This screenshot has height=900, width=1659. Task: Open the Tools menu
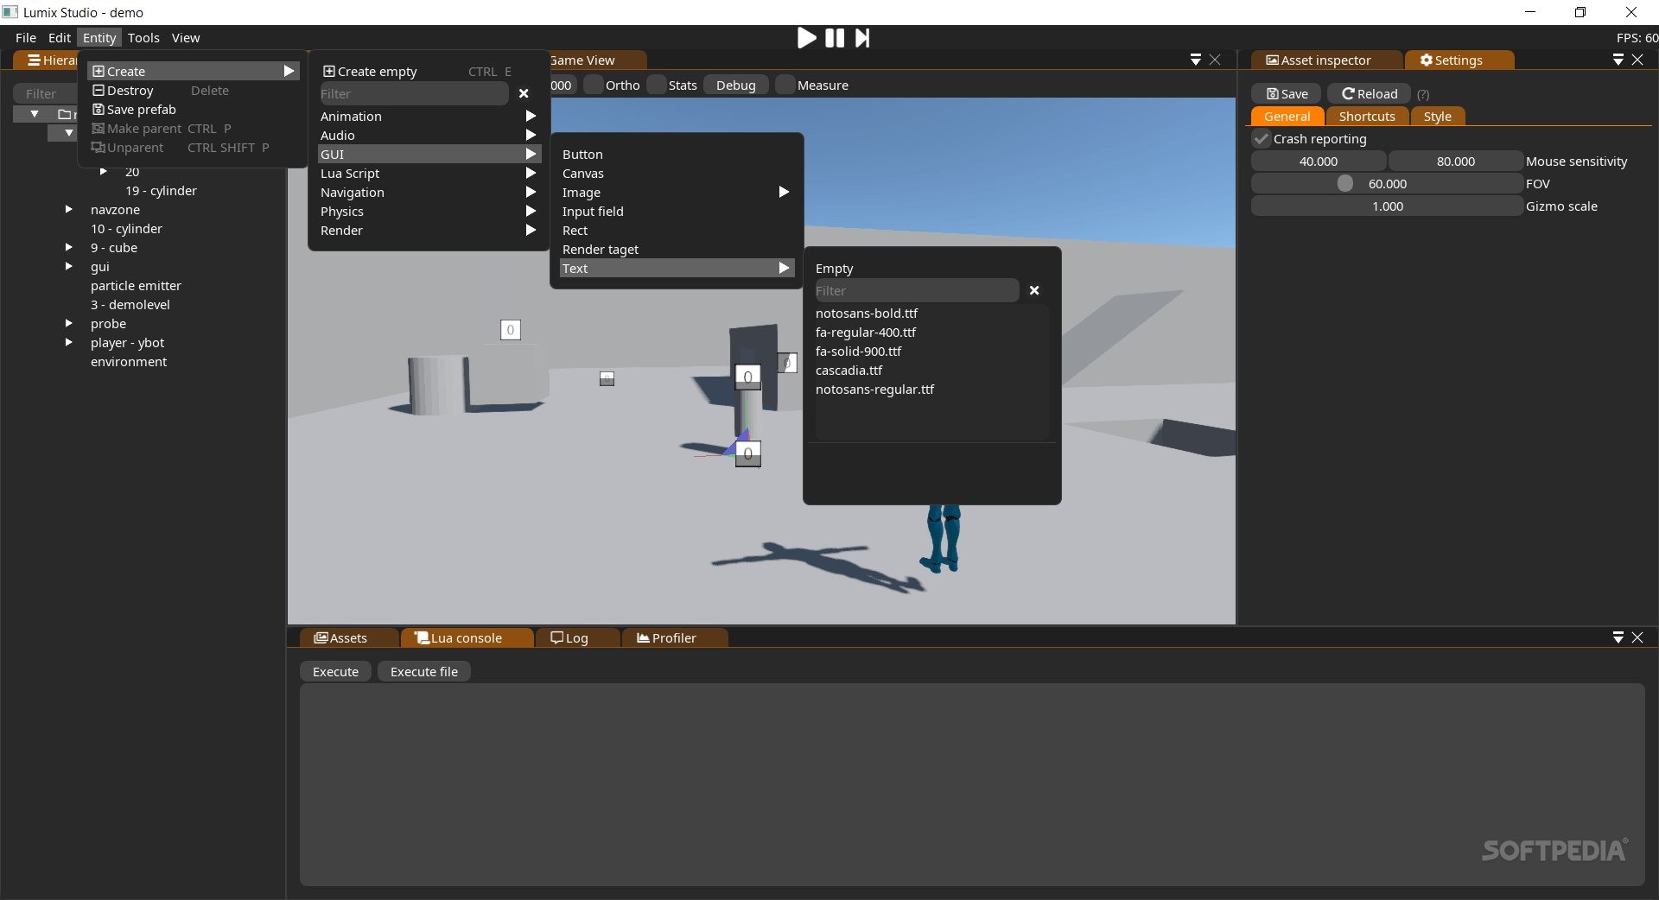coord(143,37)
